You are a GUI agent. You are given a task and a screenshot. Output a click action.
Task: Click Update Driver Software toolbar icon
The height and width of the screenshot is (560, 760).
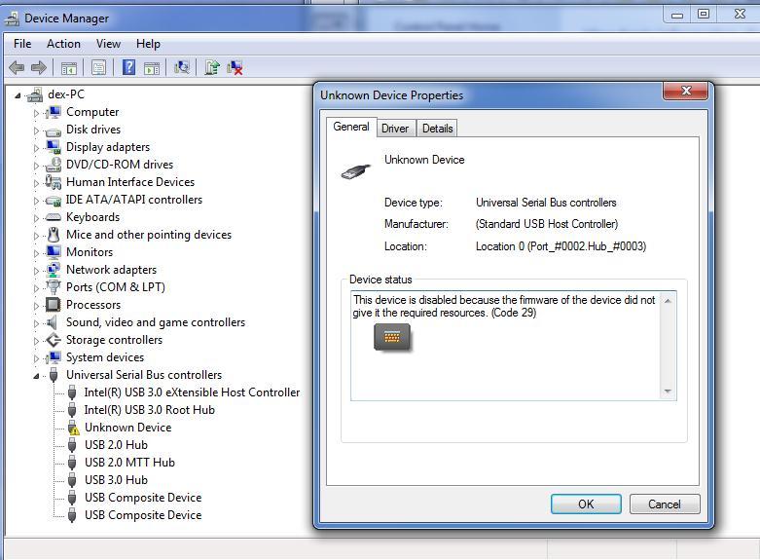(x=212, y=67)
